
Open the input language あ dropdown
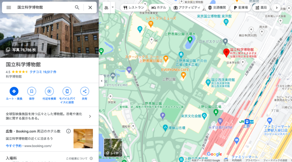pyautogui.click(x=109, y=8)
